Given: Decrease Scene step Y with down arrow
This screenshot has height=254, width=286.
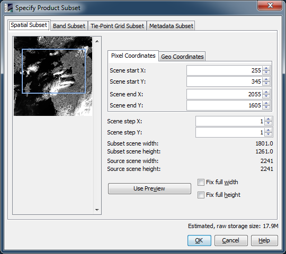Looking at the screenshot, I should (268, 134).
